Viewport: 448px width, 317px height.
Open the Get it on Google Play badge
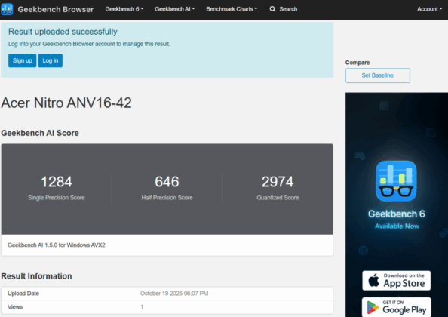(396, 307)
